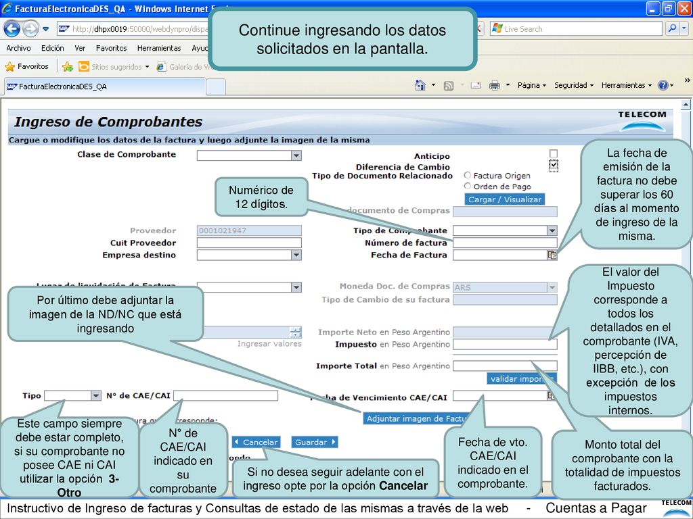Click the Favoritos star icon
This screenshot has height=519, width=693.
pyautogui.click(x=9, y=67)
